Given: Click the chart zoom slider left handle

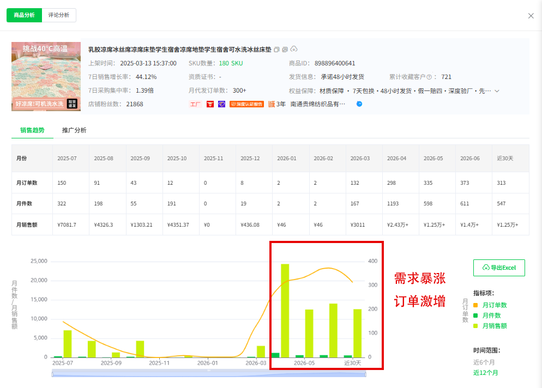Looking at the screenshot, I should (52, 373).
